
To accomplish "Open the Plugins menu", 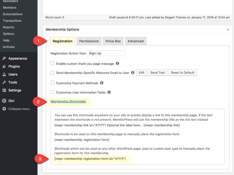I will (x=14, y=66).
